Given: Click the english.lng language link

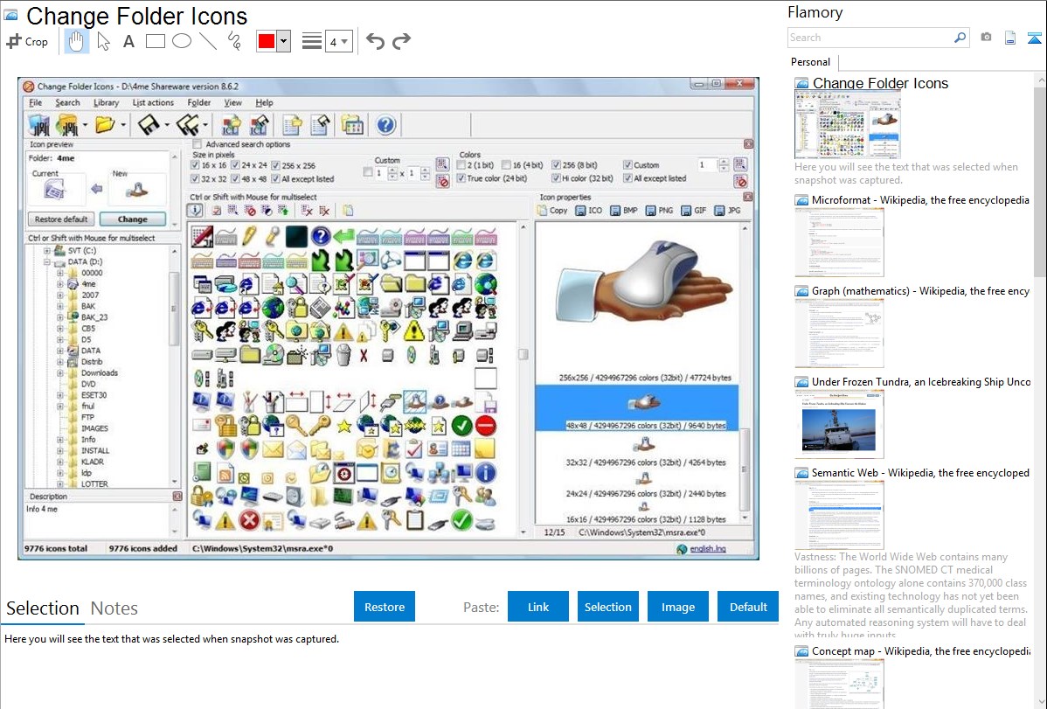Looking at the screenshot, I should coord(707,549).
